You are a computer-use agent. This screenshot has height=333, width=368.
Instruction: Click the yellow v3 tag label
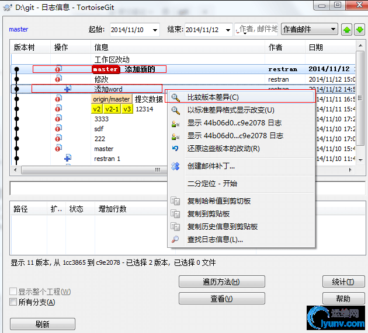click(x=127, y=109)
